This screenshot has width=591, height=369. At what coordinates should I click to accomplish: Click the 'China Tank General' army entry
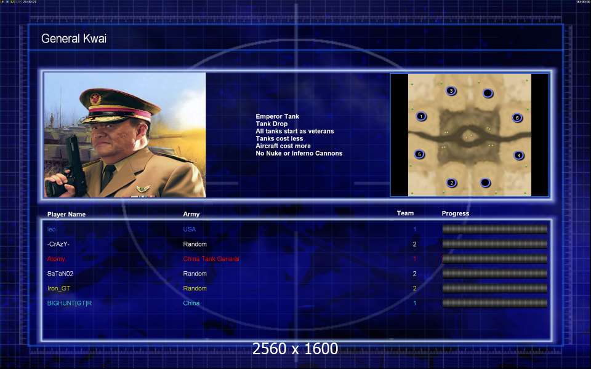coord(211,259)
